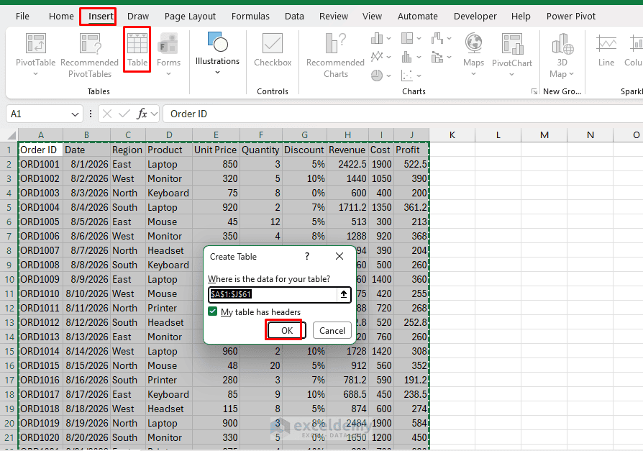Screen dimensions: 643x451
Task: Select column D header
Action: tap(169, 135)
